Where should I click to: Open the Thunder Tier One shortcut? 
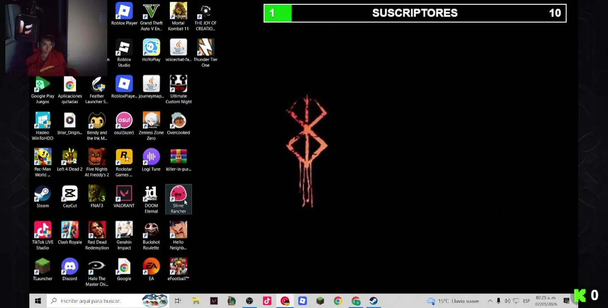(205, 53)
